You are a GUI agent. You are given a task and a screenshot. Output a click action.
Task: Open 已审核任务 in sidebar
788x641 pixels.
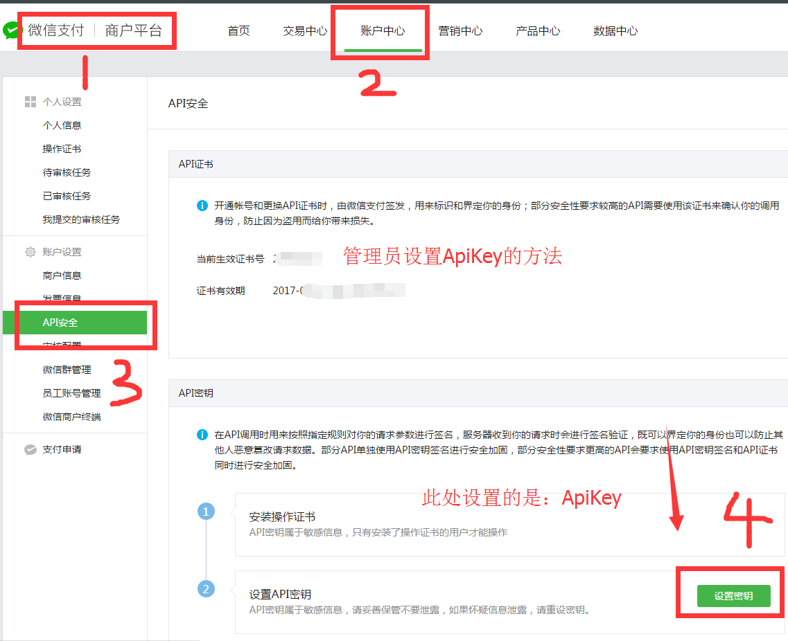click(x=67, y=197)
